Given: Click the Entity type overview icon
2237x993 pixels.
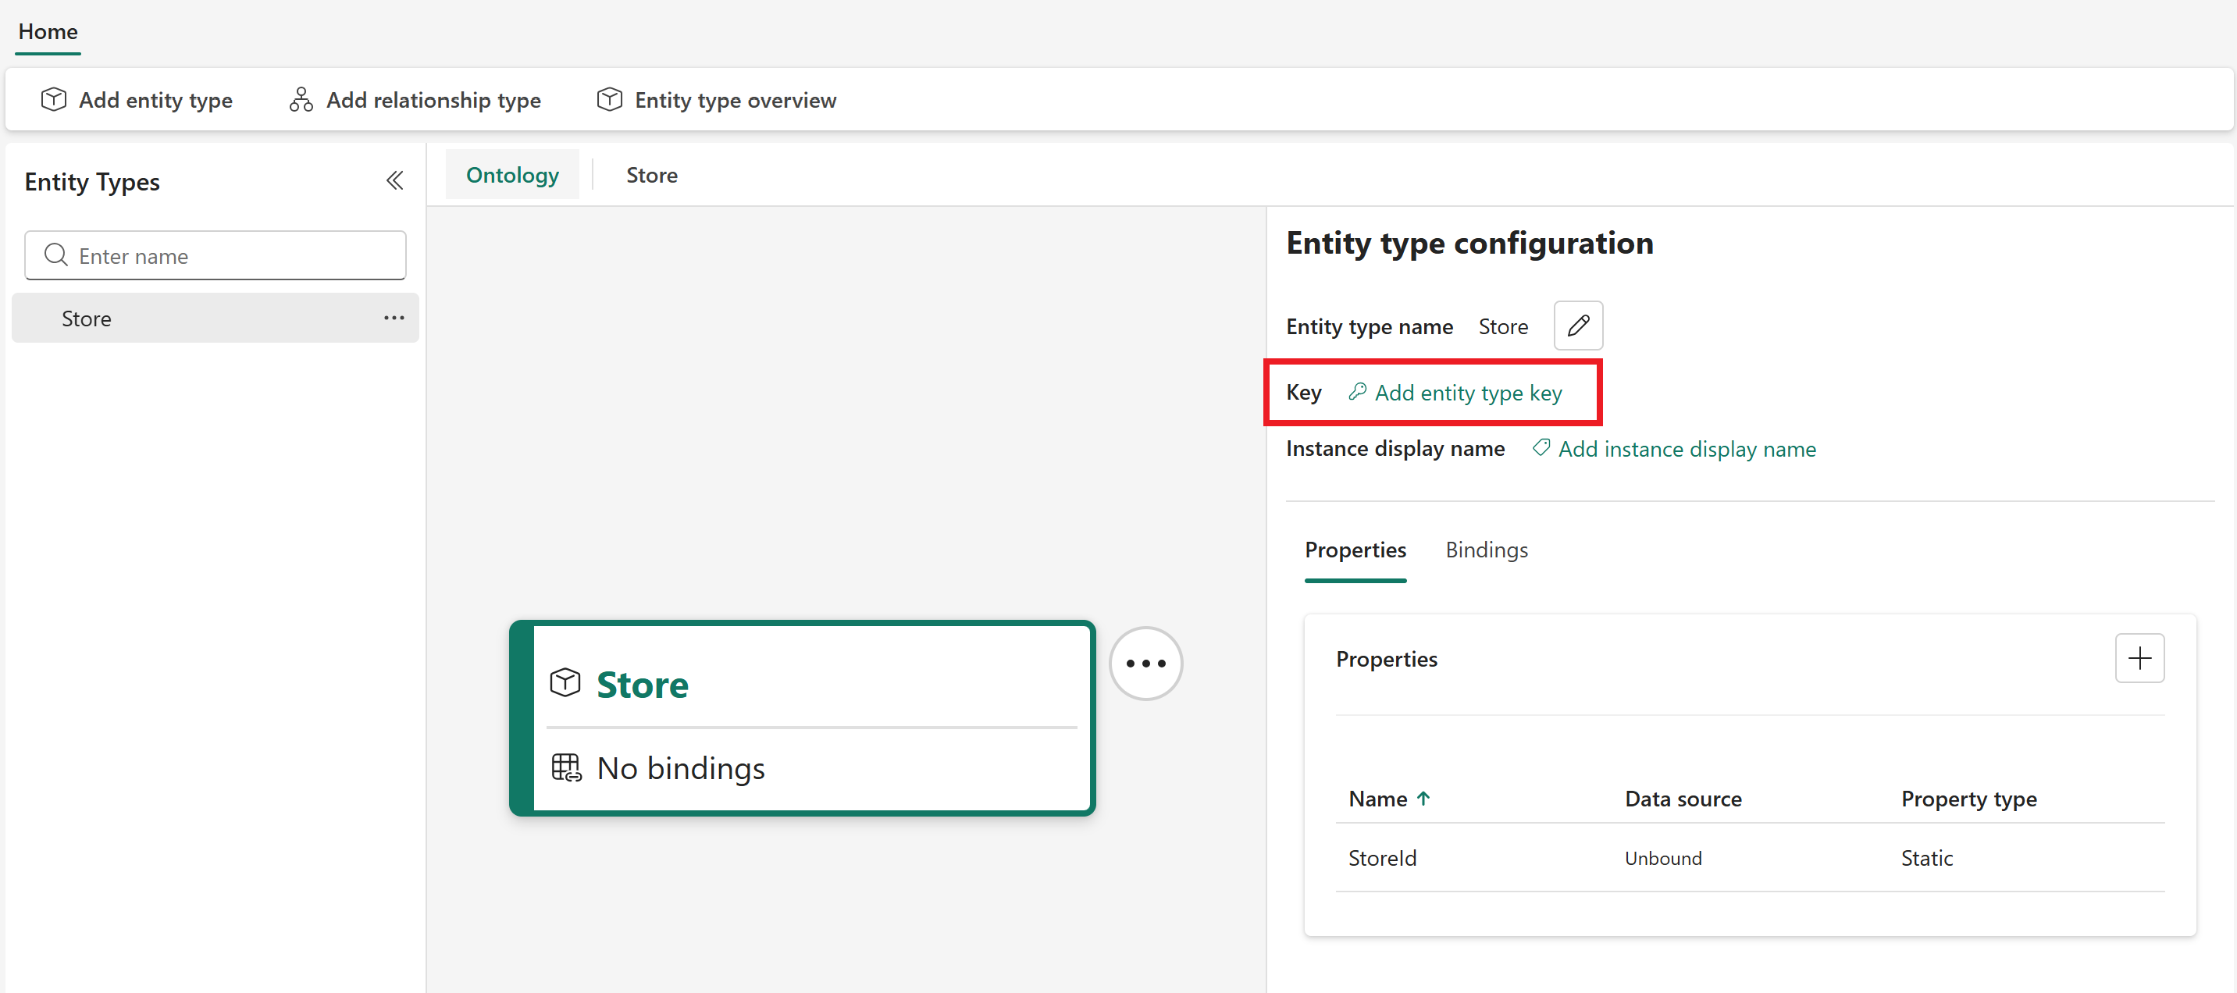Looking at the screenshot, I should [610, 100].
